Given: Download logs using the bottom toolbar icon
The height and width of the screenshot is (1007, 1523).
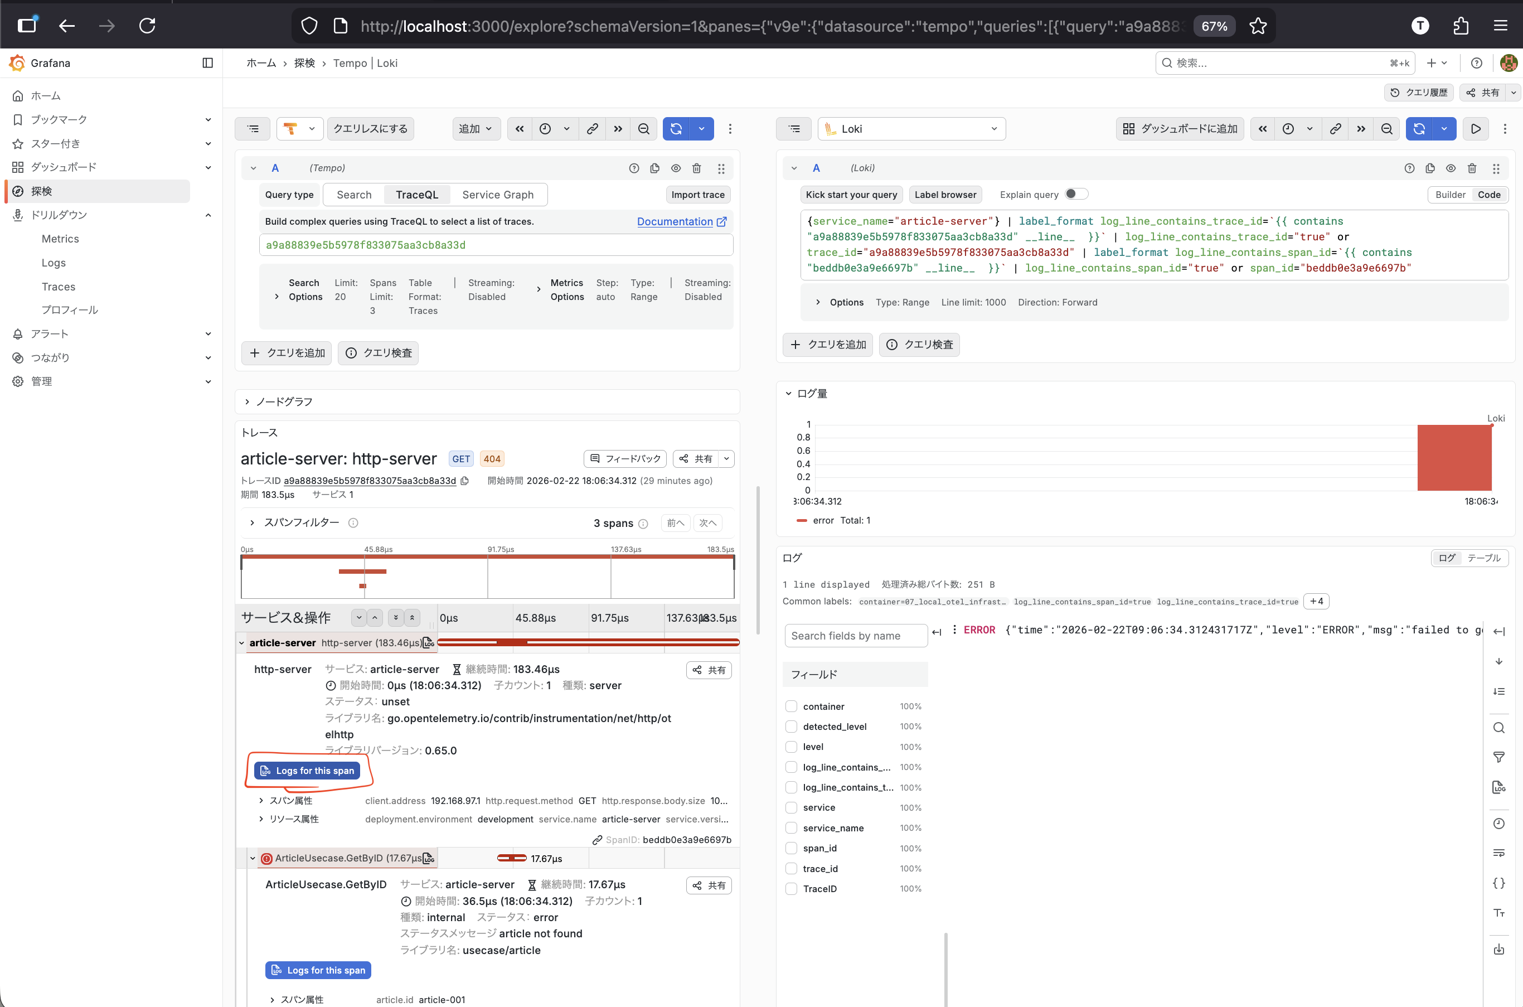Looking at the screenshot, I should (1498, 949).
